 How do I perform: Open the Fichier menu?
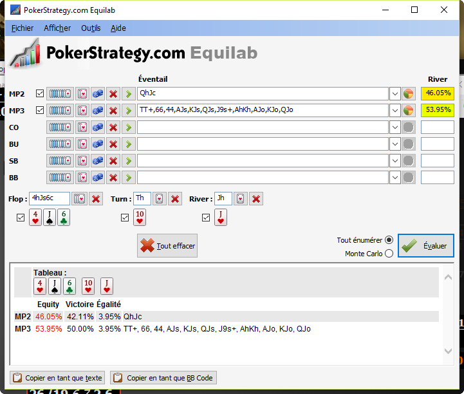(22, 28)
